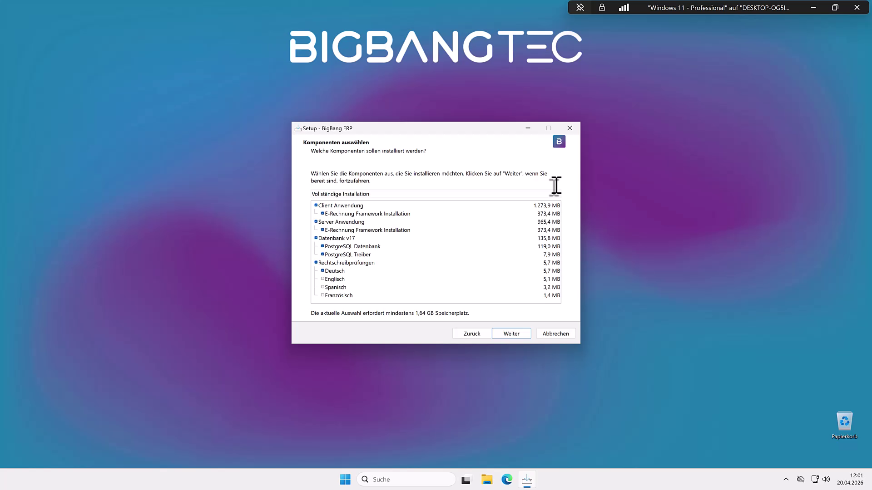Image resolution: width=872 pixels, height=490 pixels.
Task: Open Task View from the taskbar
Action: [x=466, y=480]
